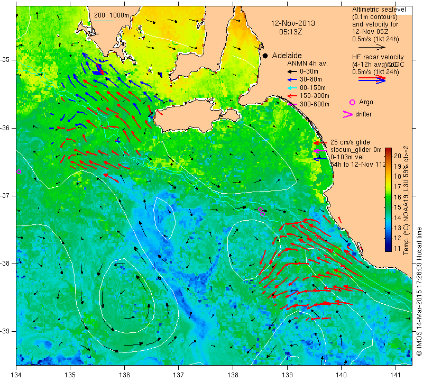Click the 25 cm/s glide label
The width and height of the screenshot is (423, 381).
pyautogui.click(x=350, y=142)
